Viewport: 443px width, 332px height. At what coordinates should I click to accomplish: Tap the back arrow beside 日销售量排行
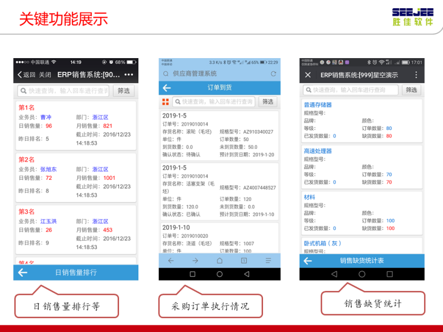pyautogui.click(x=23, y=272)
